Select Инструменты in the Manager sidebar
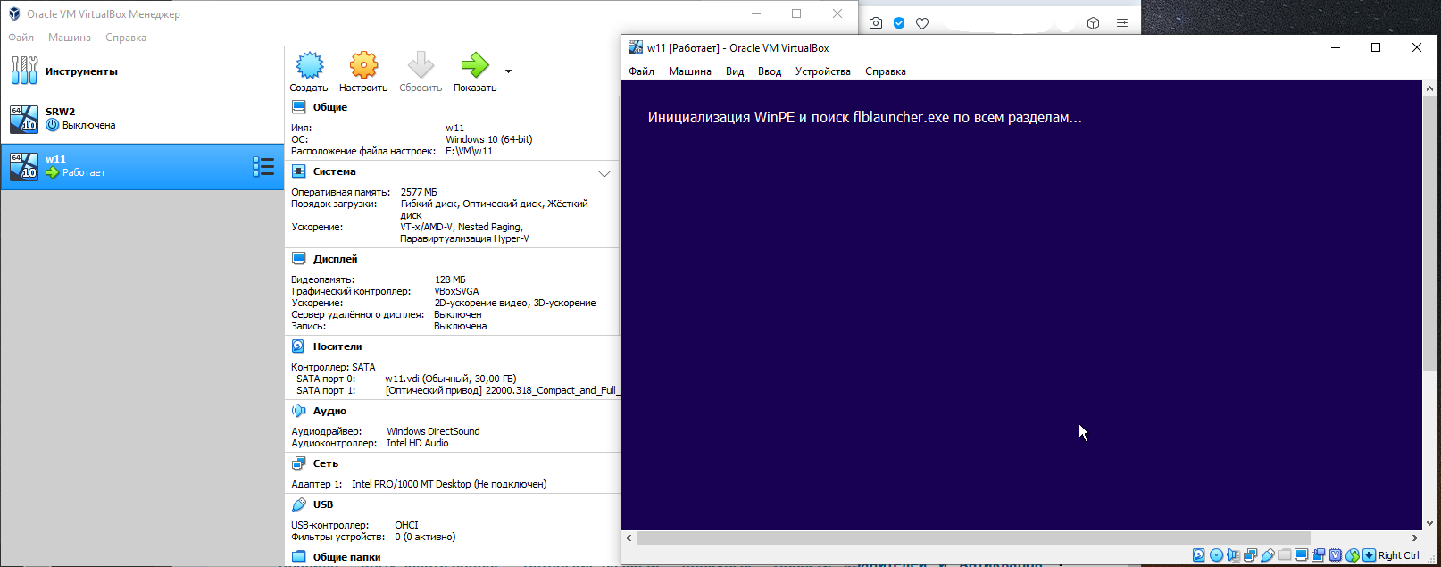This screenshot has width=1441, height=567. 142,71
